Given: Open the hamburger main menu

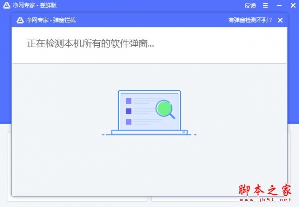Looking at the screenshot, I should pyautogui.click(x=265, y=5).
